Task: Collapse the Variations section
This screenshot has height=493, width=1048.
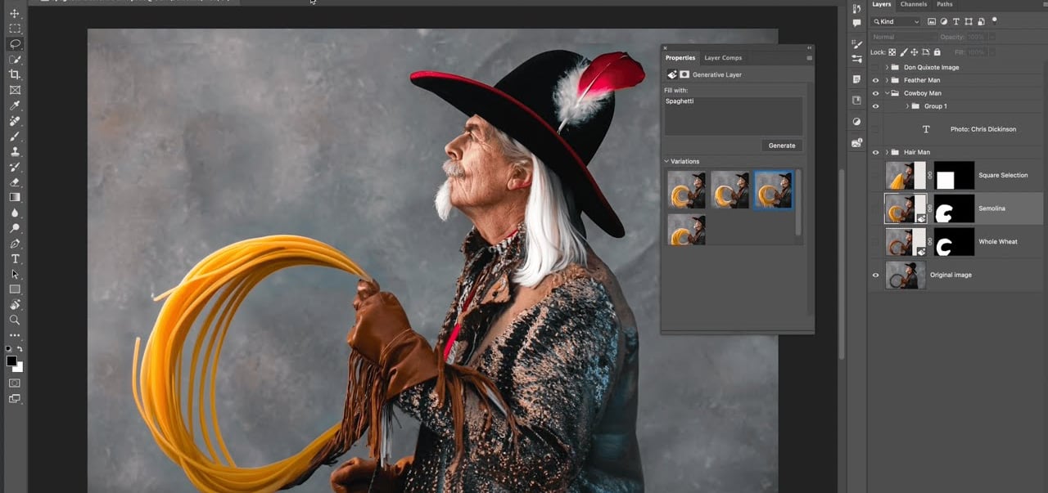Action: pyautogui.click(x=666, y=161)
